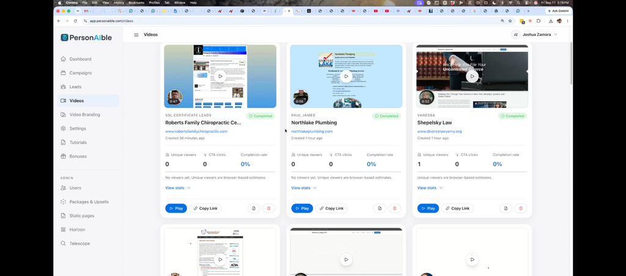The width and height of the screenshot is (626, 276).
Task: Click the PersonAIble logo
Action: coord(86,37)
